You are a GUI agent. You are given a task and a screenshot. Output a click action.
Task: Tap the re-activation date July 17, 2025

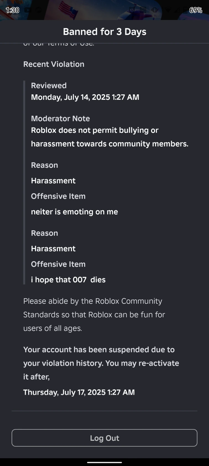point(79,392)
